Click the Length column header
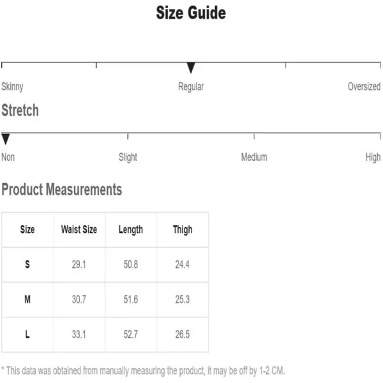 point(131,230)
